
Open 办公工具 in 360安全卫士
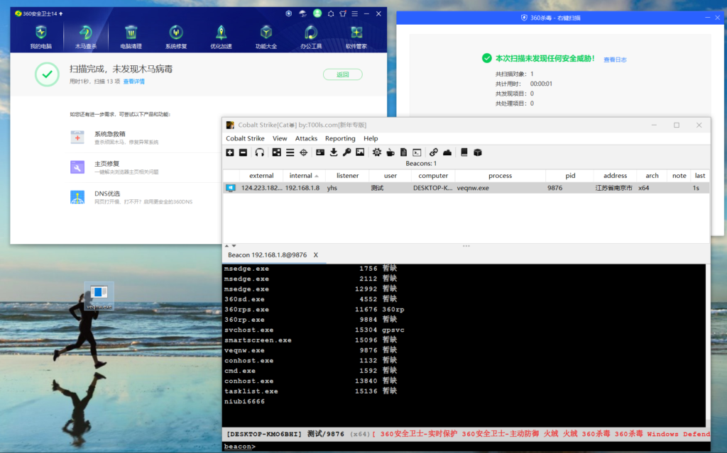point(311,37)
